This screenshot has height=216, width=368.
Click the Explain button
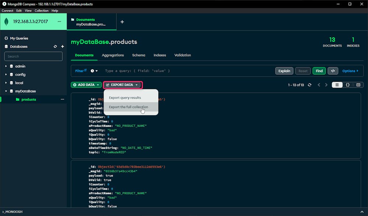pyautogui.click(x=284, y=71)
